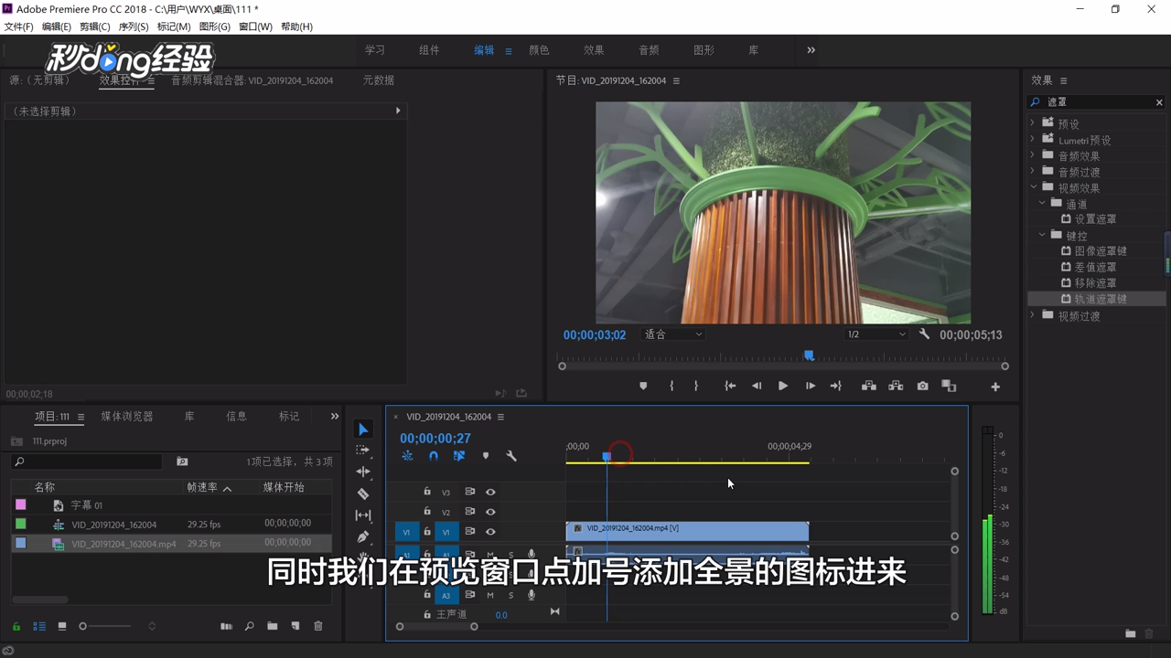The height and width of the screenshot is (658, 1171).
Task: Delete selected project item with trash icon
Action: point(318,626)
